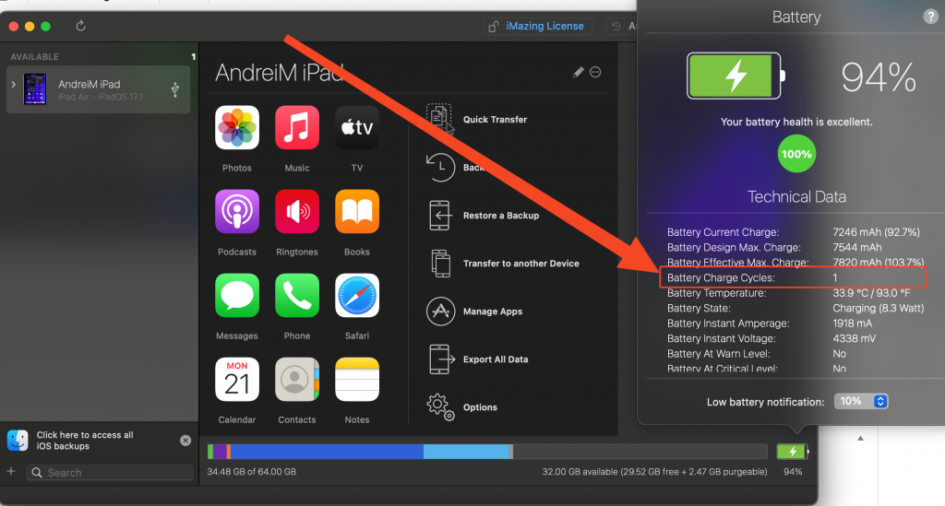Click '34.48 GB of 64.00 GB' text
945x506 pixels.
(251, 472)
